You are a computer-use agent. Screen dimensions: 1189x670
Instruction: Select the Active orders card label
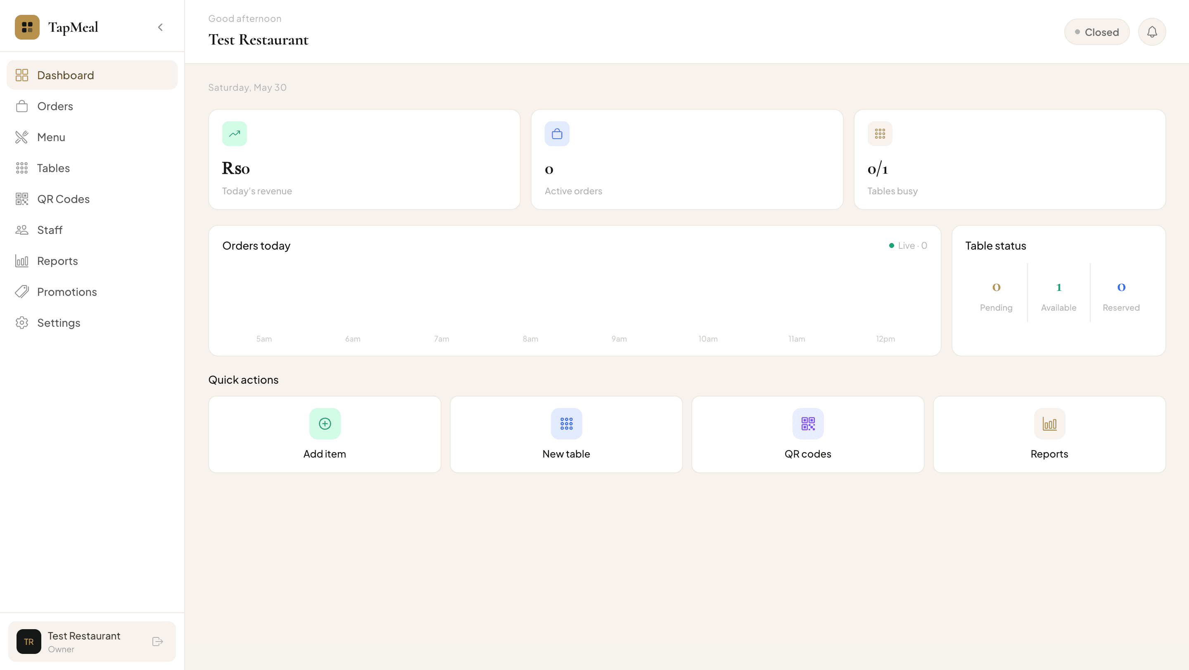pos(573,191)
